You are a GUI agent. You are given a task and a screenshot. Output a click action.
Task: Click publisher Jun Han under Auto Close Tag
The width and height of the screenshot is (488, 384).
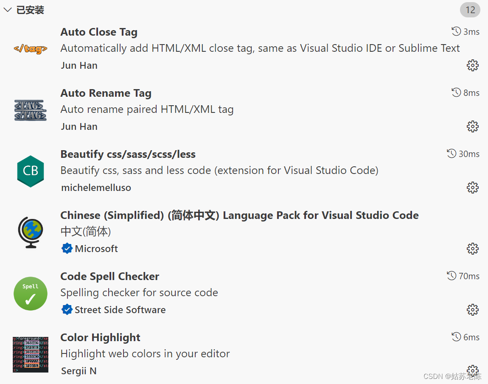pos(79,66)
